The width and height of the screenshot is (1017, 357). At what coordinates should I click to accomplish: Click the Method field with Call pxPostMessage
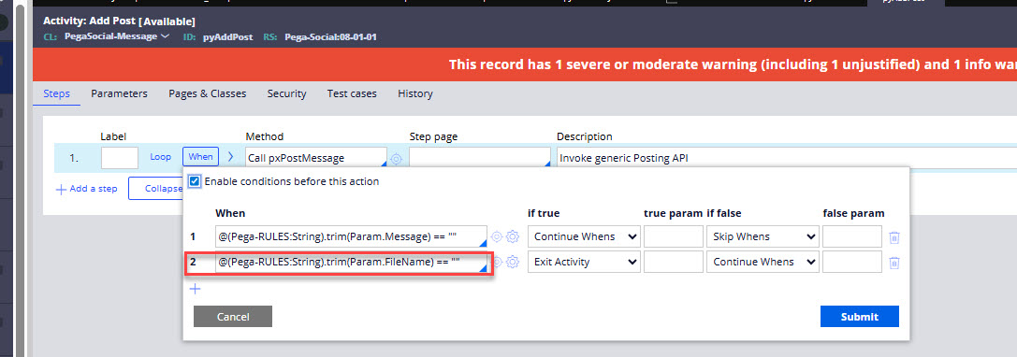point(316,158)
